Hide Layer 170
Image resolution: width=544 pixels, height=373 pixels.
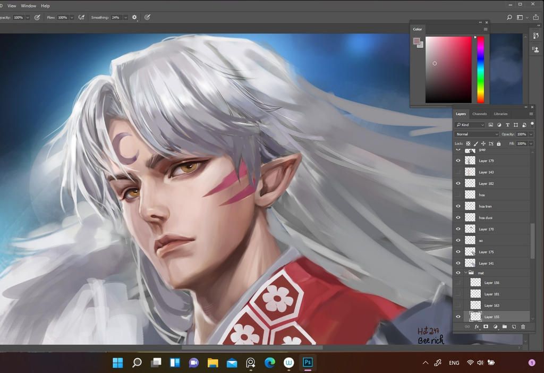[x=458, y=229]
